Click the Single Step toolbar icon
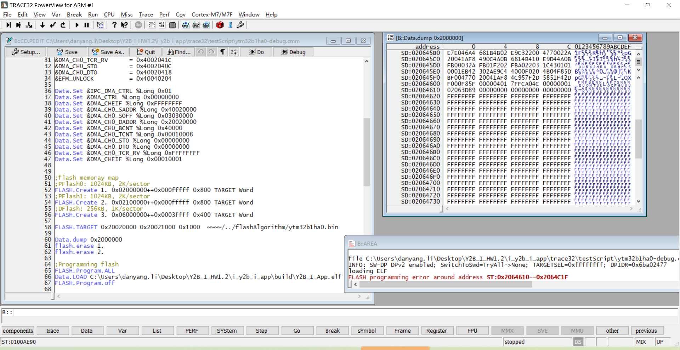This screenshot has width=680, height=350. point(8,25)
